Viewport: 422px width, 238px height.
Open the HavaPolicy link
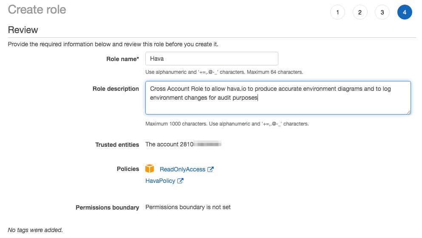tap(160, 181)
